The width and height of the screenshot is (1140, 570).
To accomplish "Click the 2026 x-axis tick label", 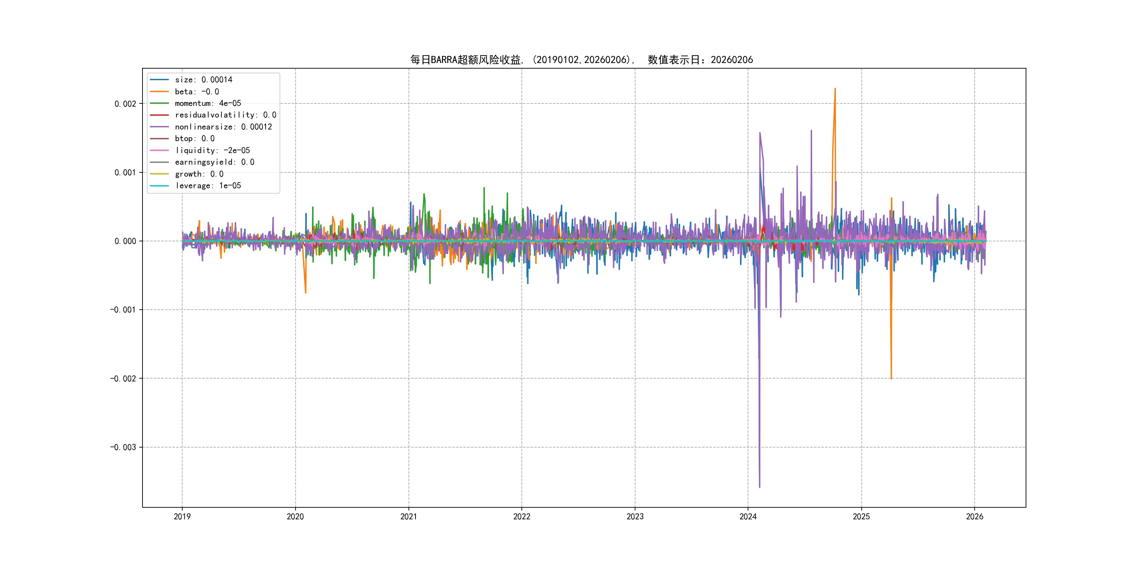I will pos(975,517).
